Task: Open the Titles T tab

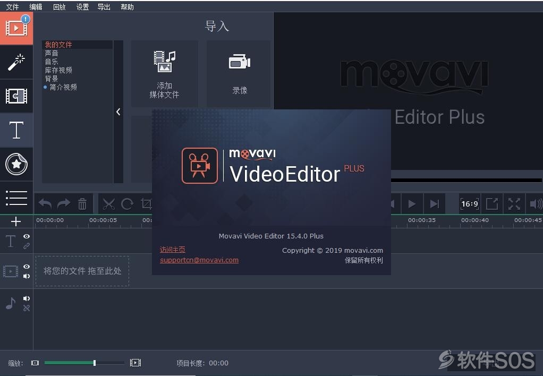Action: tap(16, 130)
